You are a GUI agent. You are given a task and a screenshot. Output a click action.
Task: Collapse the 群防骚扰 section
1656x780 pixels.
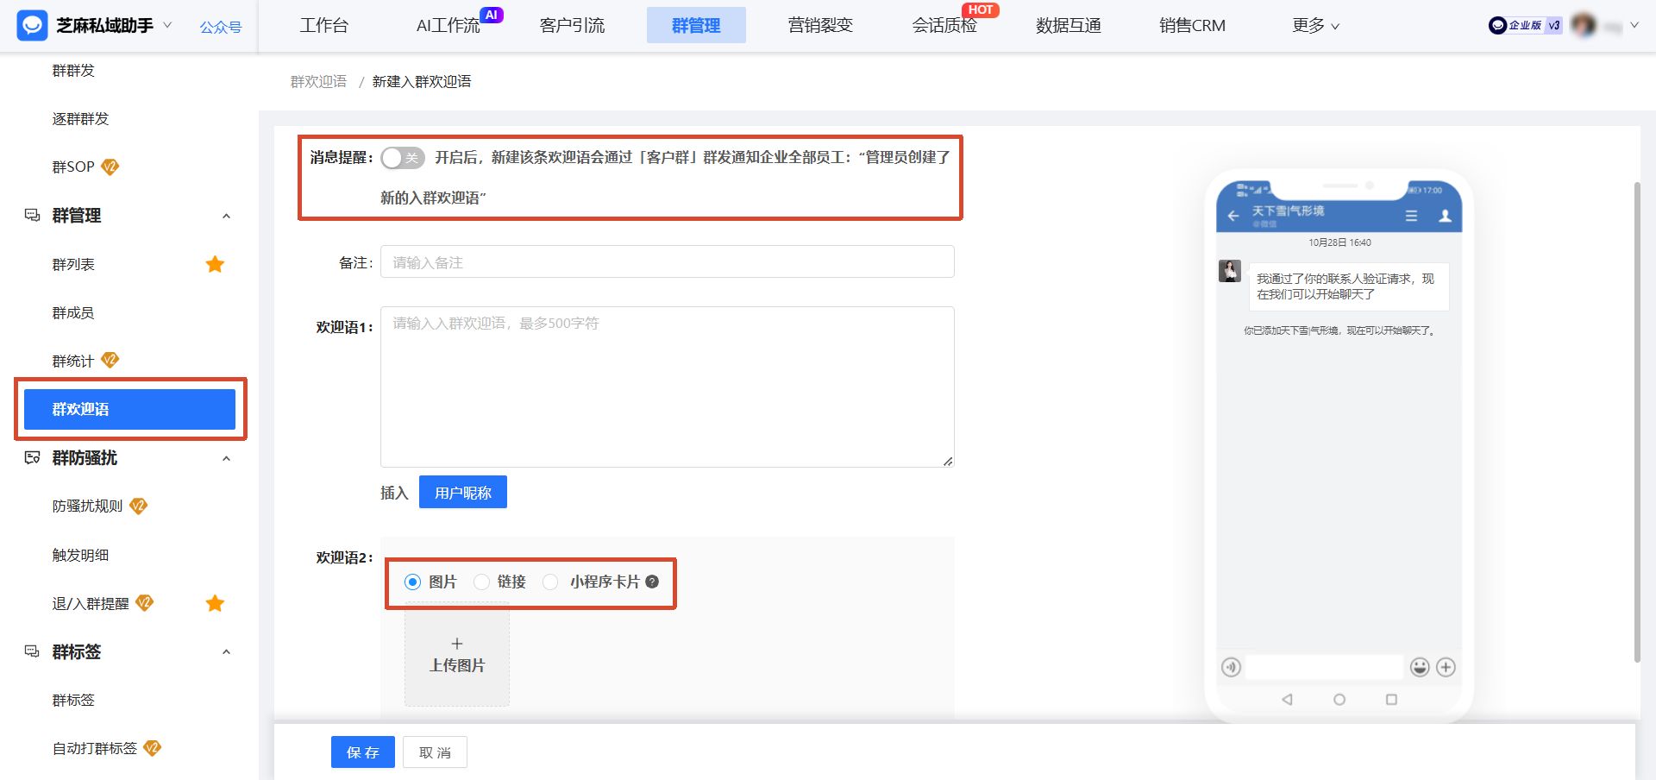coord(226,458)
